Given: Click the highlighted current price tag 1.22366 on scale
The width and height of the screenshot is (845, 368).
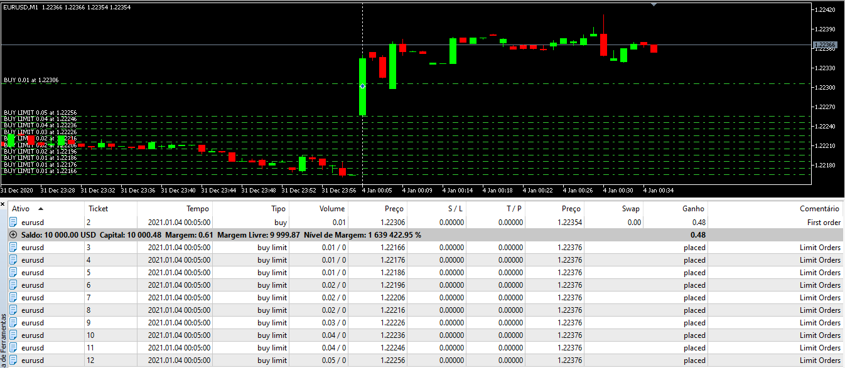Looking at the screenshot, I should (825, 45).
